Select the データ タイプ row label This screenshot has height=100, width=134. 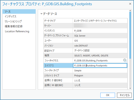50,21
